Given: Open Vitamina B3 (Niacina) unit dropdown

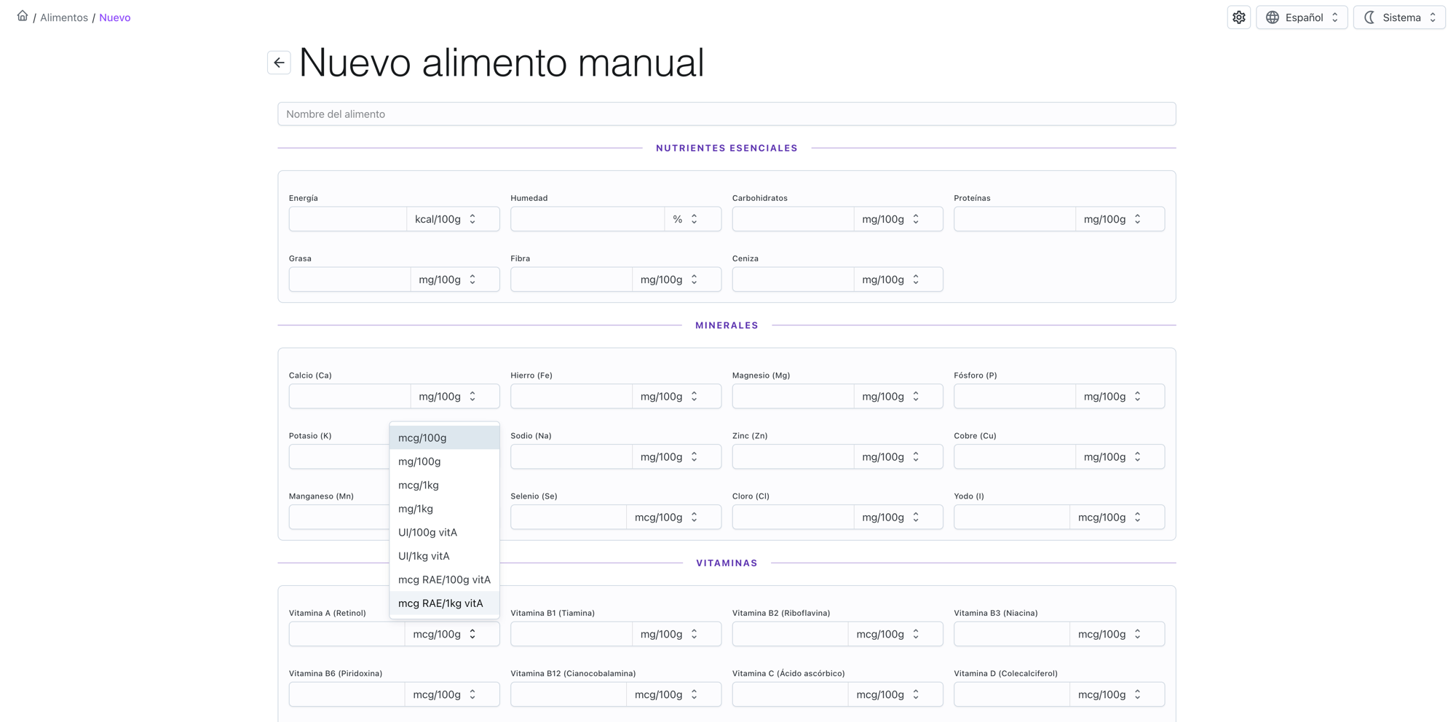Looking at the screenshot, I should coord(1117,635).
